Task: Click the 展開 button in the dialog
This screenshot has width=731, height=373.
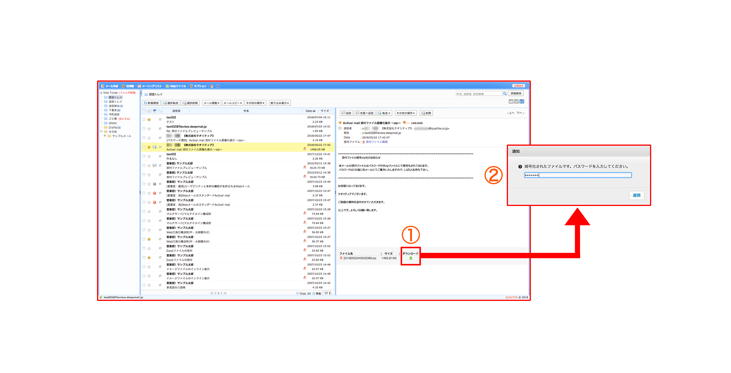Action: tap(636, 195)
